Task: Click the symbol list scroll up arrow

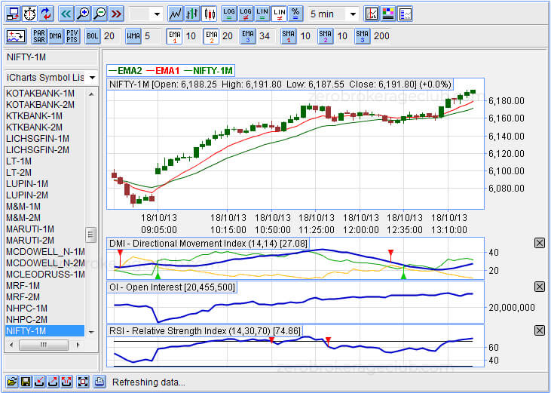Action: (91, 94)
